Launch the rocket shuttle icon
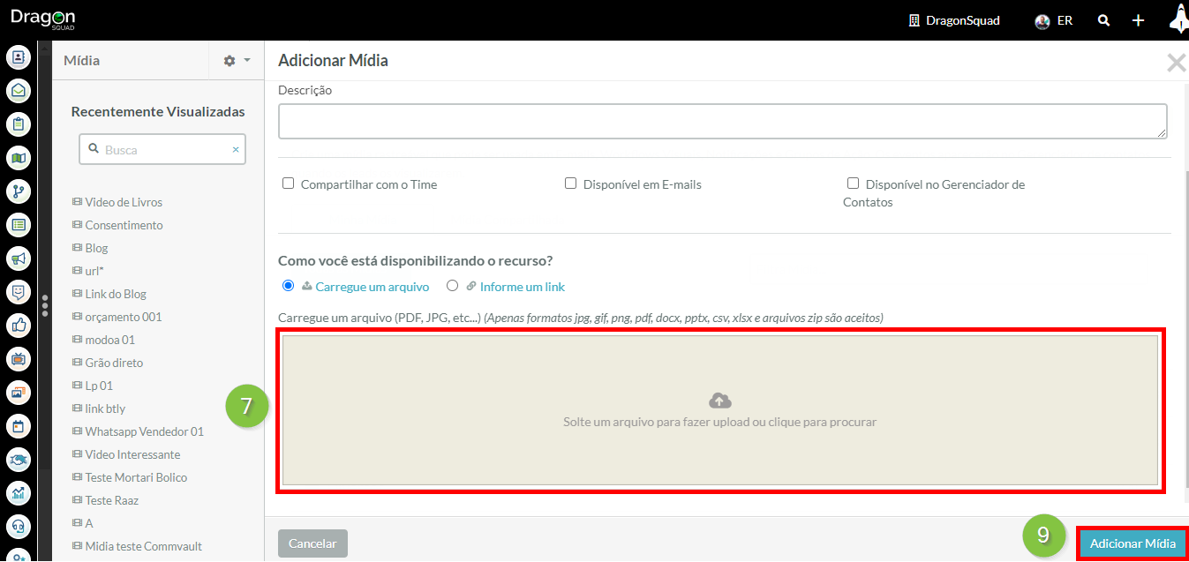 [1178, 19]
